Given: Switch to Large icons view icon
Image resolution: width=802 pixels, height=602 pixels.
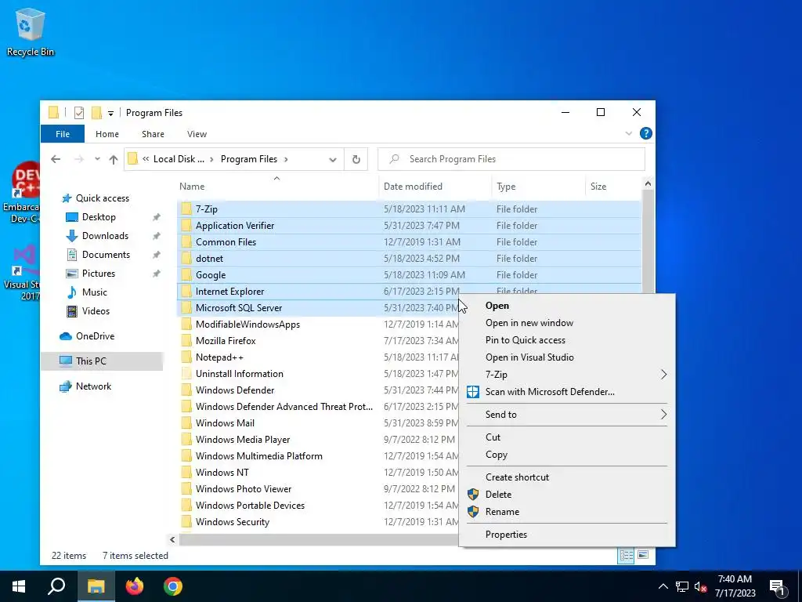Looking at the screenshot, I should (643, 556).
